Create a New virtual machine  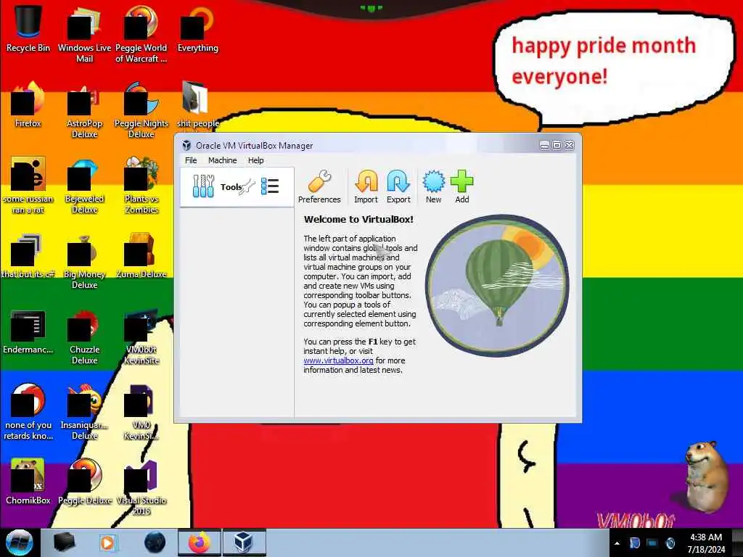434,187
